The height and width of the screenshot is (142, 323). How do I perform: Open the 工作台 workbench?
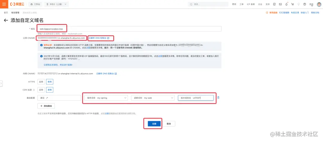click(x=35, y=4)
